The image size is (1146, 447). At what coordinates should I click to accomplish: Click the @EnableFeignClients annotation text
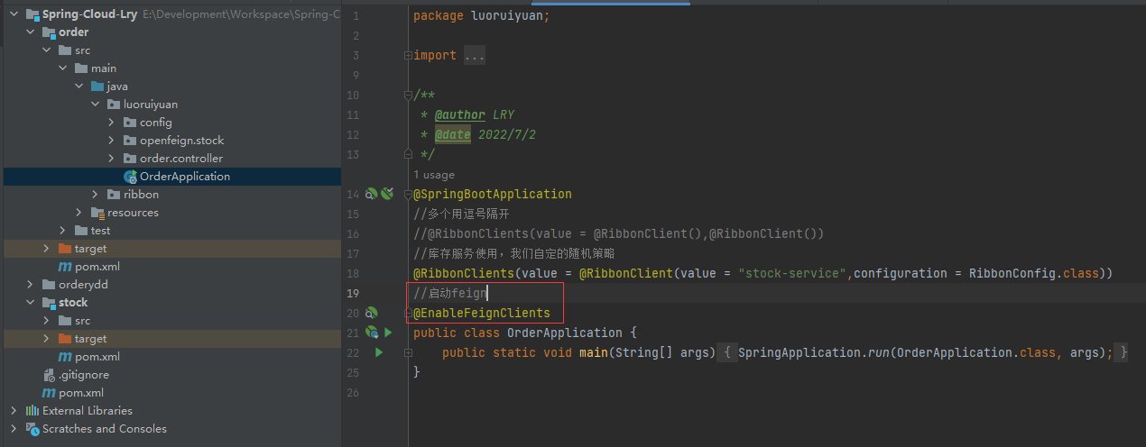482,313
